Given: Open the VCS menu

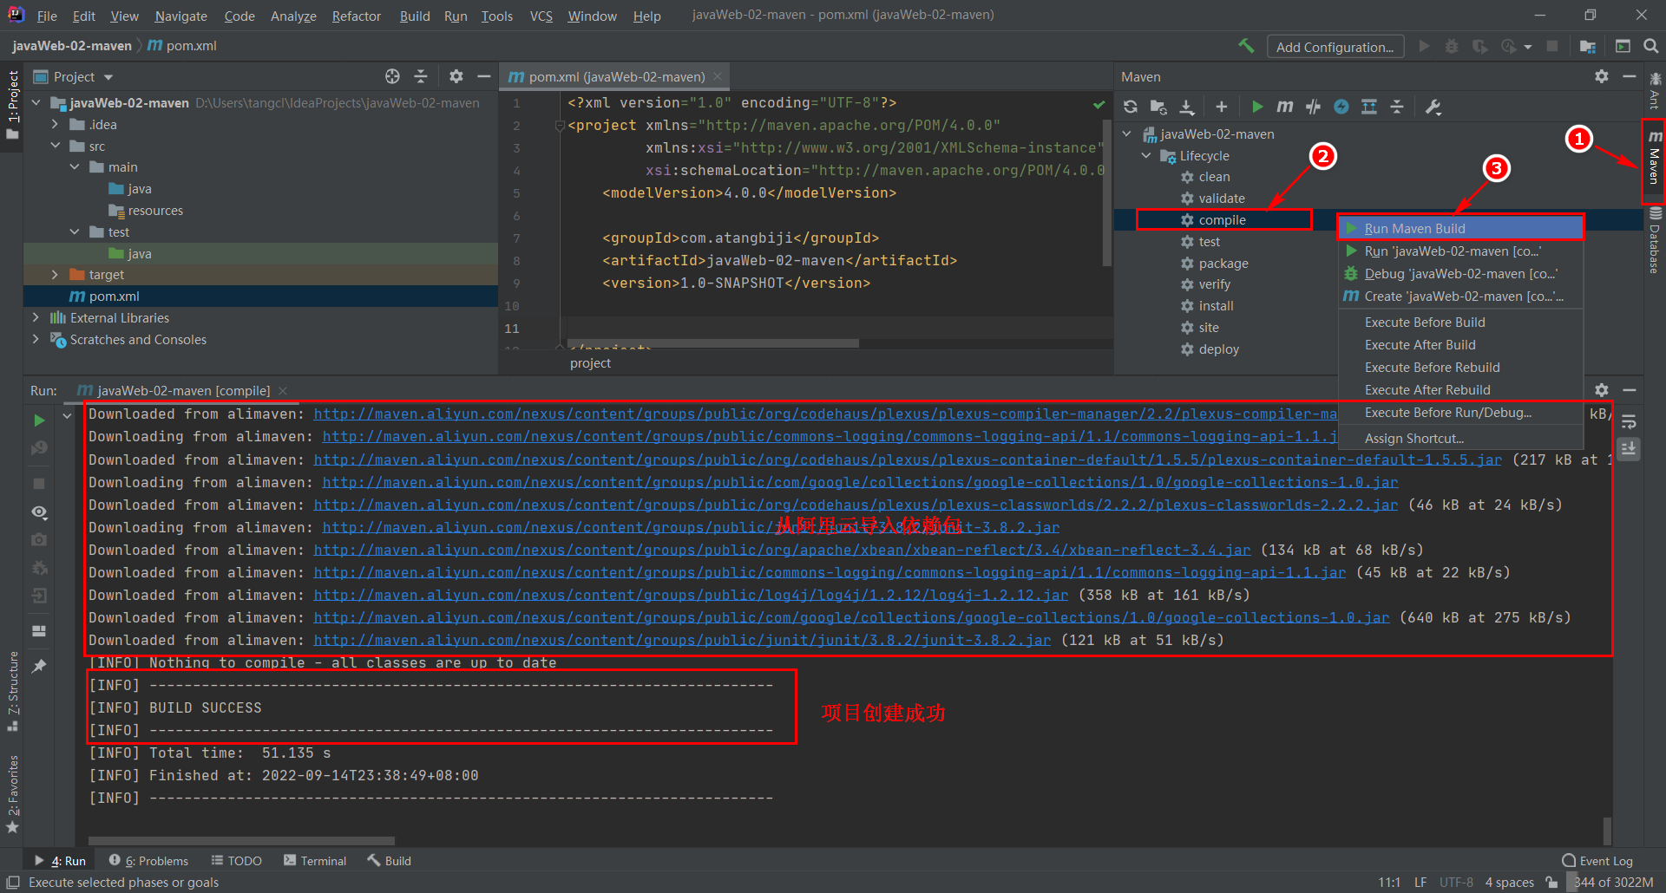Looking at the screenshot, I should [x=541, y=16].
